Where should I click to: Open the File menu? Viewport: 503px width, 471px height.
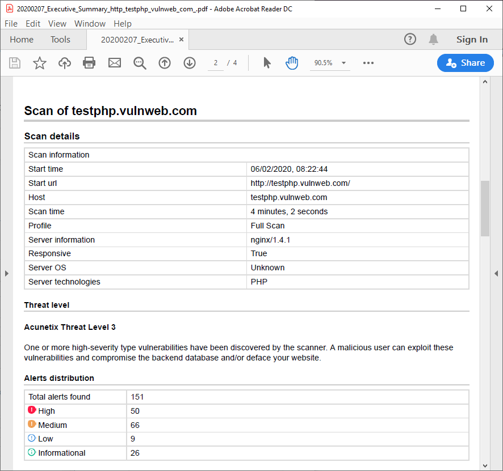point(11,24)
